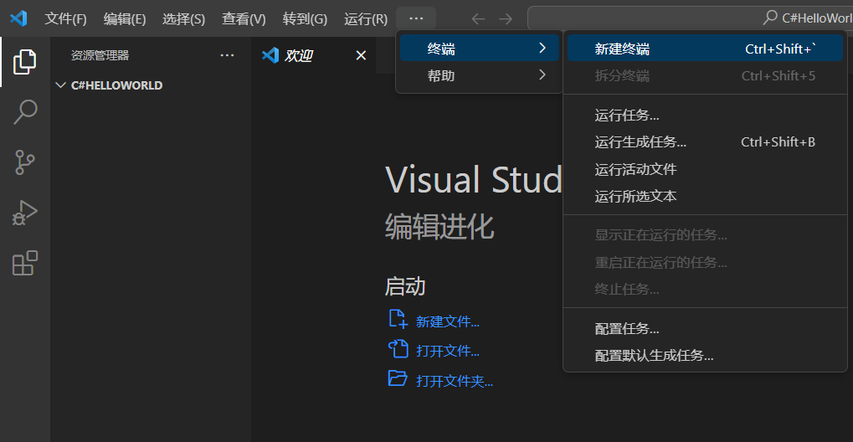Choose 运行任务... menu item

coord(705,115)
